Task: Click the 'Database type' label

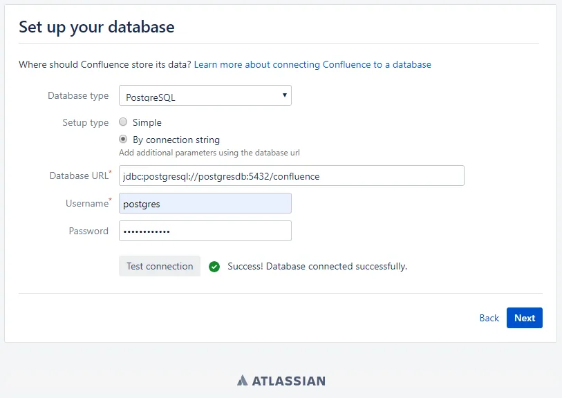Action: click(x=78, y=95)
